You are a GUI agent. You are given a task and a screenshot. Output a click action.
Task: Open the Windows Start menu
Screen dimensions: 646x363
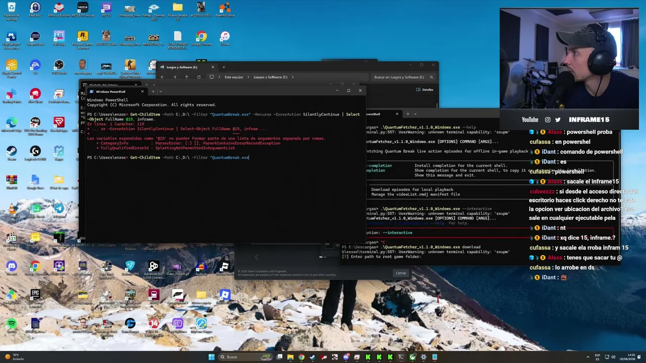tap(211, 357)
